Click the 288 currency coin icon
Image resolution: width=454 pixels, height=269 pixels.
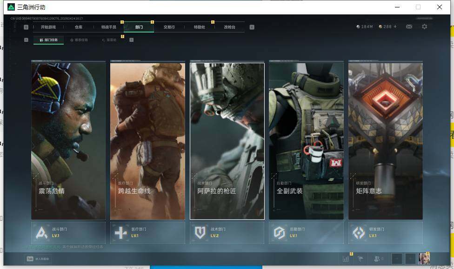pos(381,26)
